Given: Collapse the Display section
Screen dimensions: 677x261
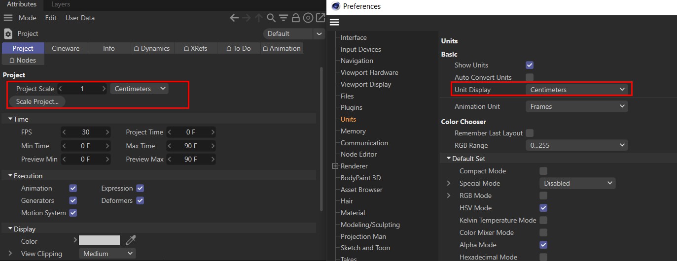Looking at the screenshot, I should tap(10, 229).
